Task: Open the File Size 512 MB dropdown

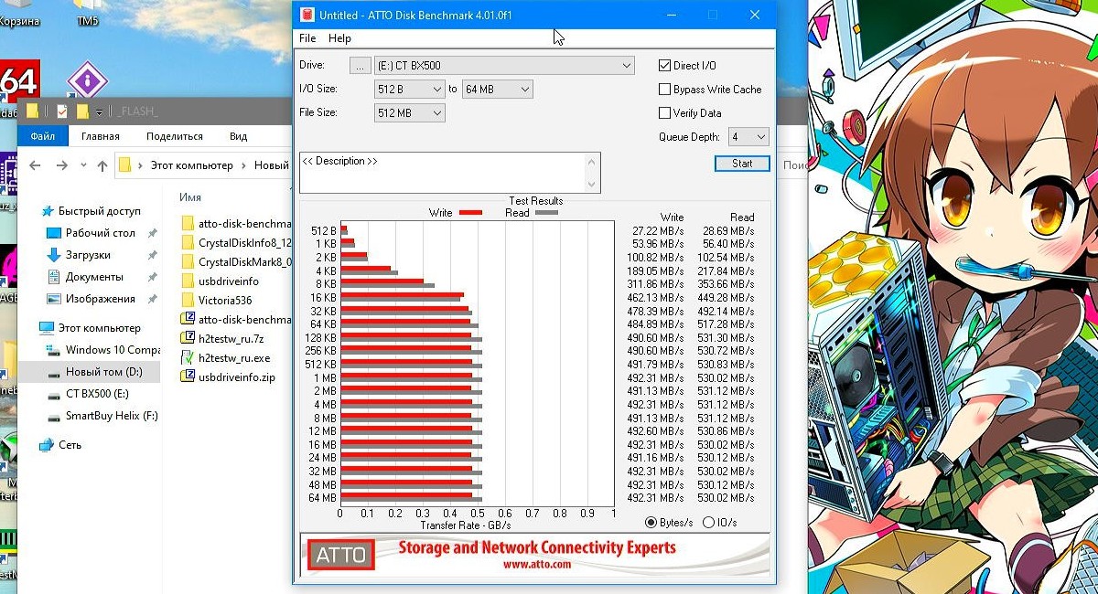Action: [409, 113]
